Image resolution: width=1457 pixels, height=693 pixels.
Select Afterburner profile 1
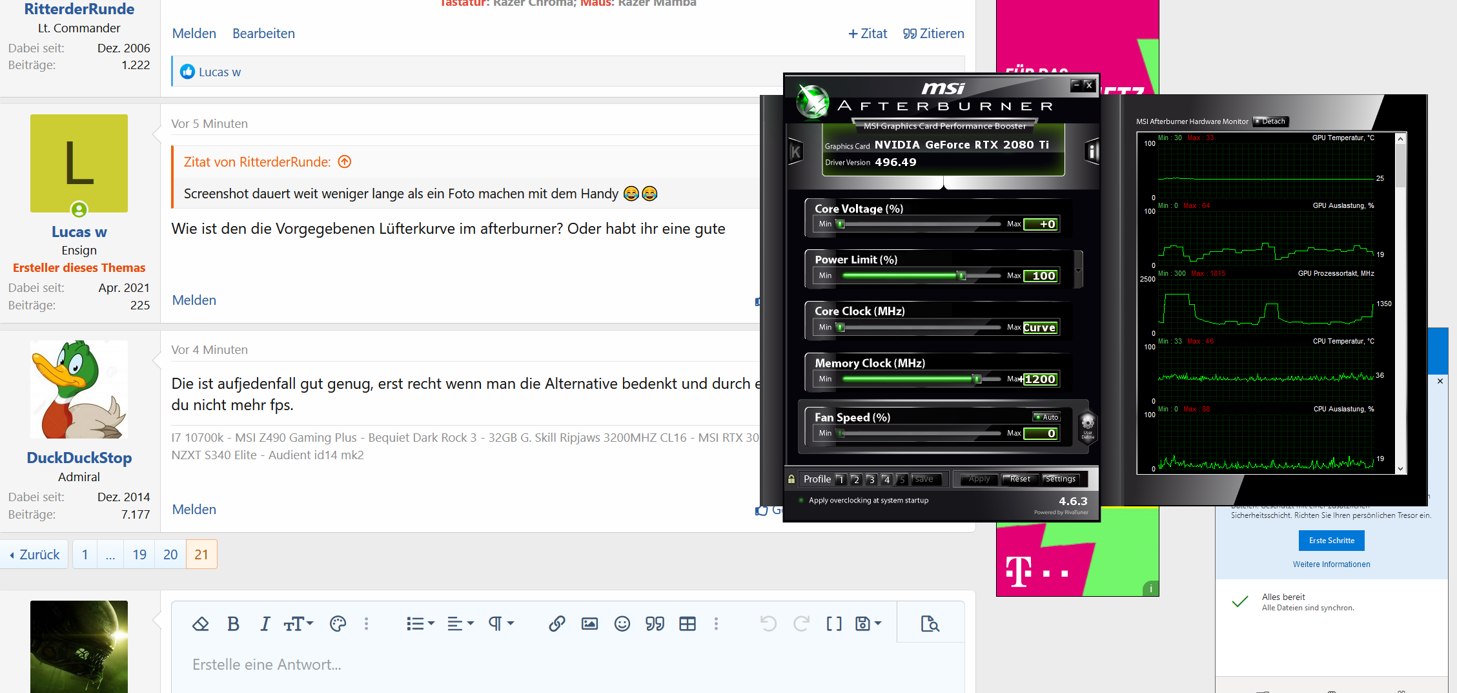tap(841, 479)
